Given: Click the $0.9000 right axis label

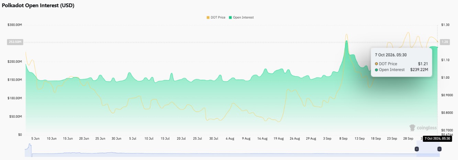Looking at the screenshot, I should click(x=447, y=95).
